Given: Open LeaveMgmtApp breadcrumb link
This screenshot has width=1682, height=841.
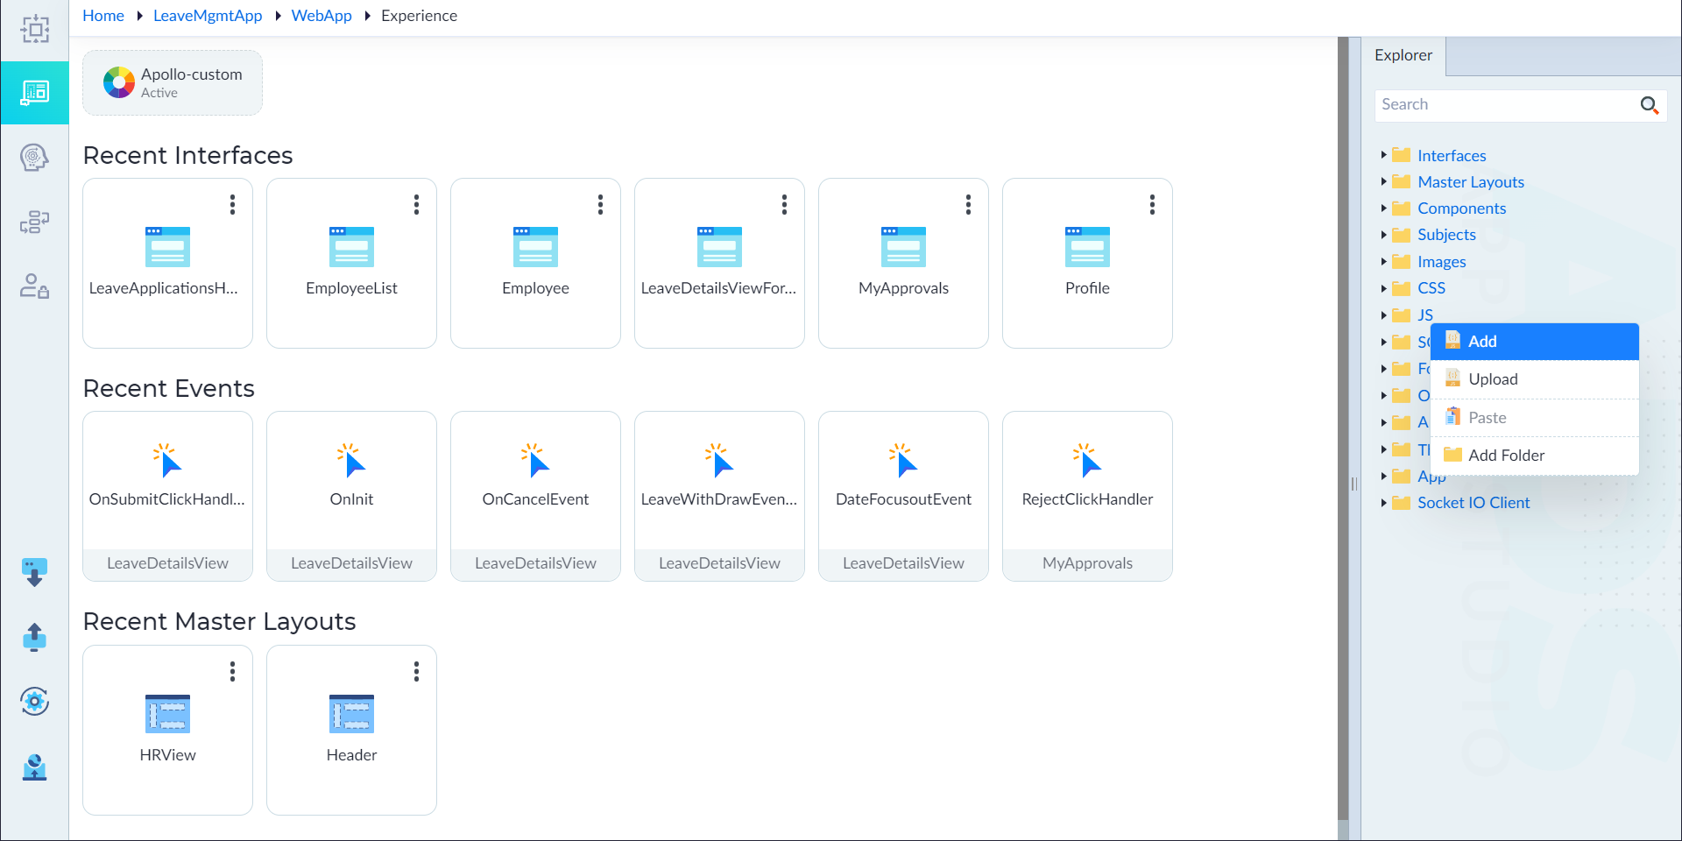Looking at the screenshot, I should coord(208,16).
